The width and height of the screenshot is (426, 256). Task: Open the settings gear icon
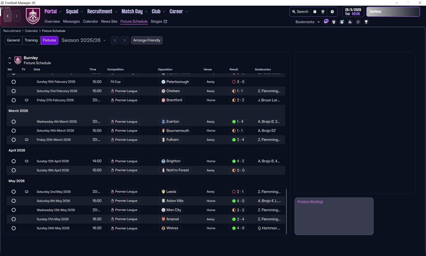click(332, 12)
